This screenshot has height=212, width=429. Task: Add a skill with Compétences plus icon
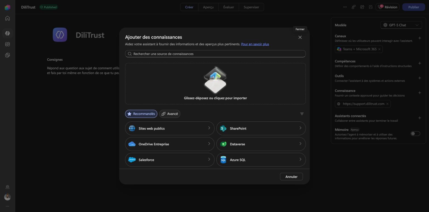point(419,63)
